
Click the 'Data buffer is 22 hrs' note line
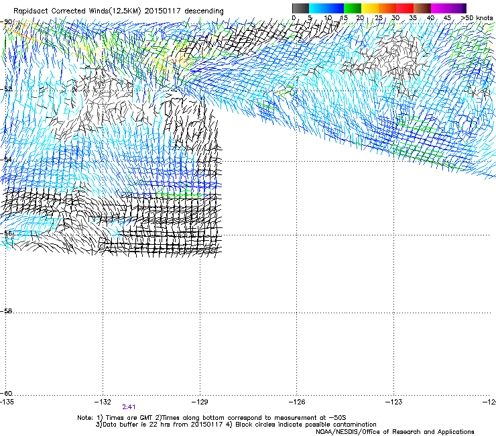click(x=236, y=425)
